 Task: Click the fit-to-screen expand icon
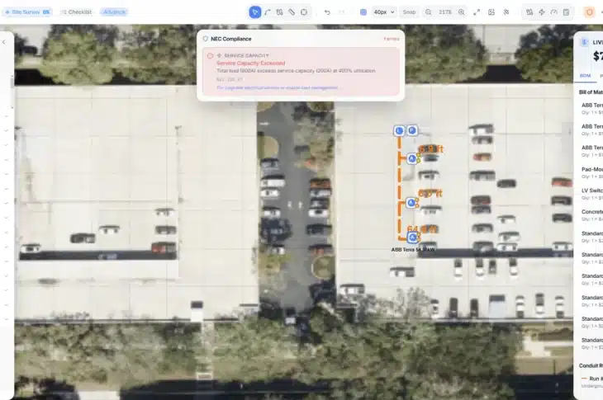pyautogui.click(x=477, y=12)
